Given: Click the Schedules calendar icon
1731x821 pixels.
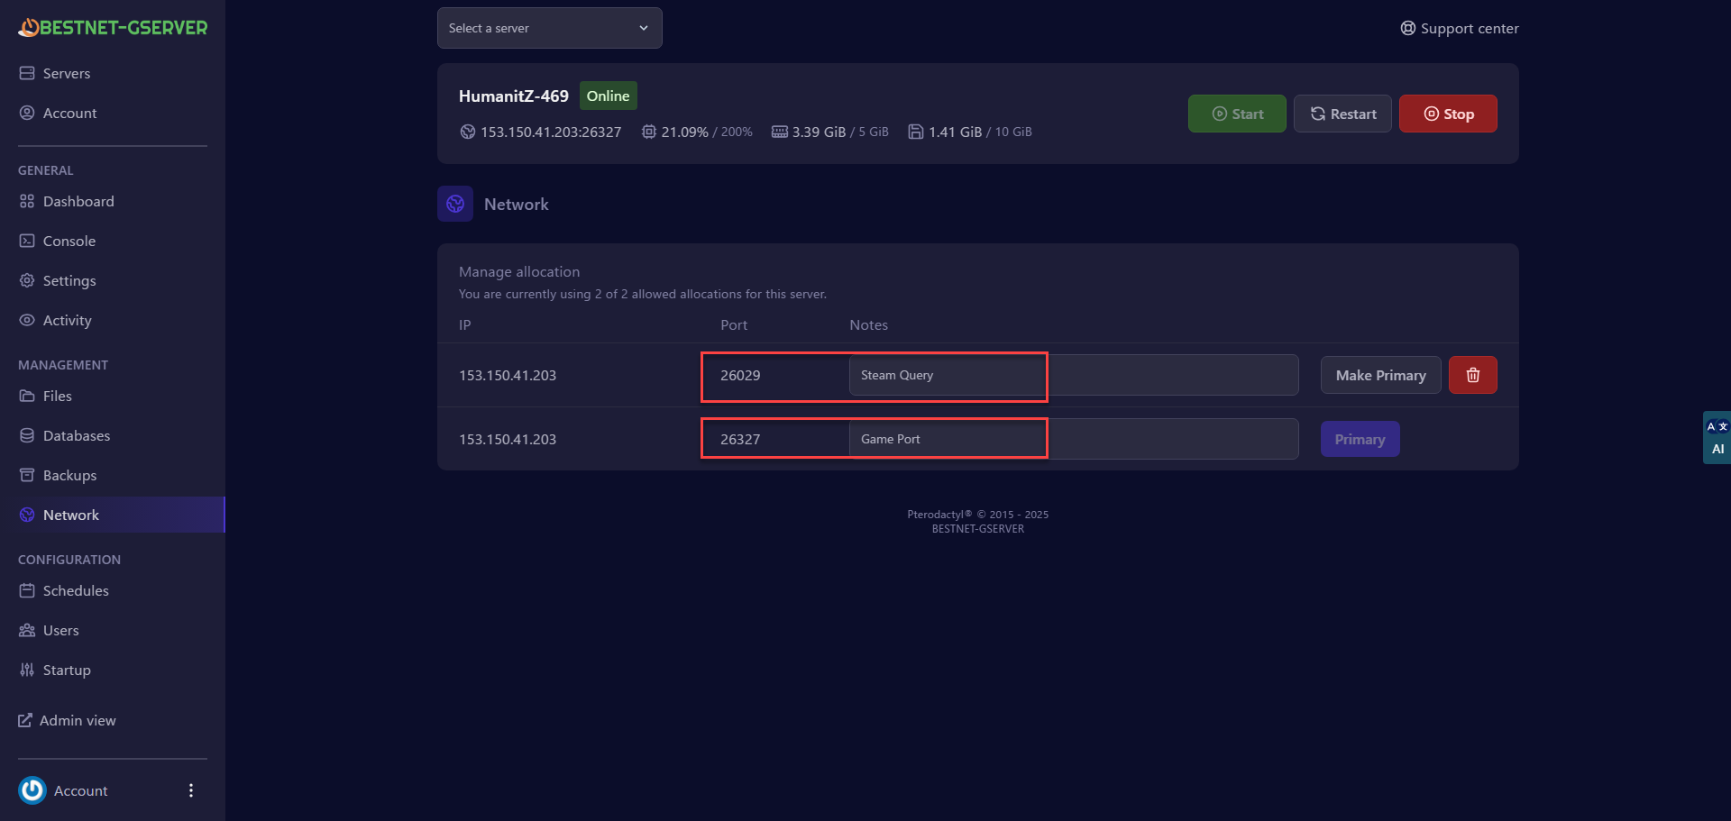Looking at the screenshot, I should tap(27, 590).
